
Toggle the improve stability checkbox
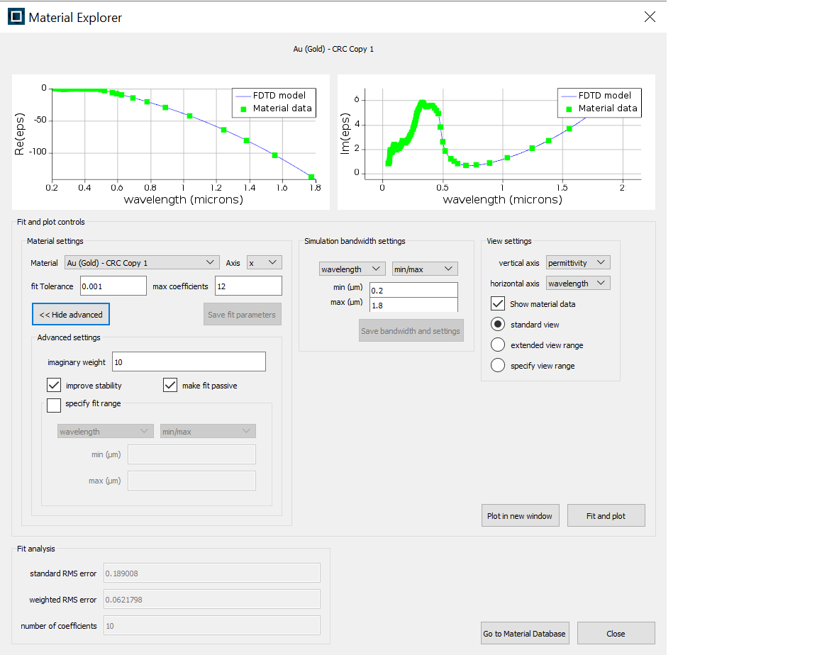pos(54,386)
